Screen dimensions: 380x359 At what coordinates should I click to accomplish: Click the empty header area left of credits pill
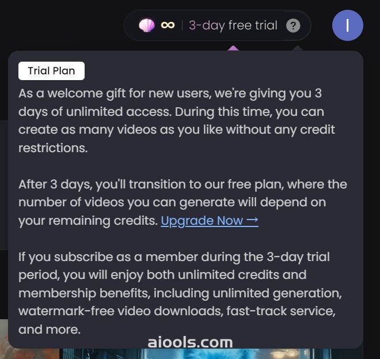tap(62, 25)
